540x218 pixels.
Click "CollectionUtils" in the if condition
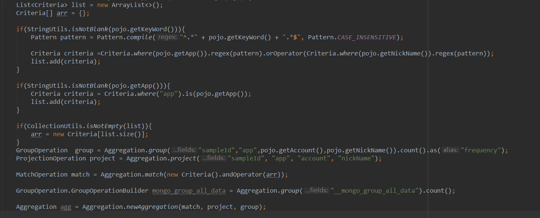coord(54,126)
